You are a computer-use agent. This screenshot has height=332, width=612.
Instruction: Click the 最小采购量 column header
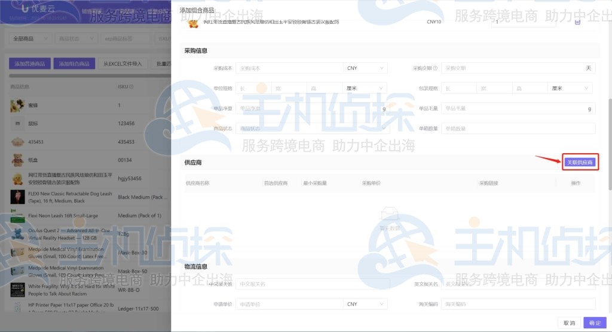(x=315, y=183)
